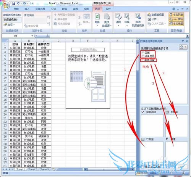Click the 取消组合 ungroup button
This screenshot has height=177, width=191.
61,19
